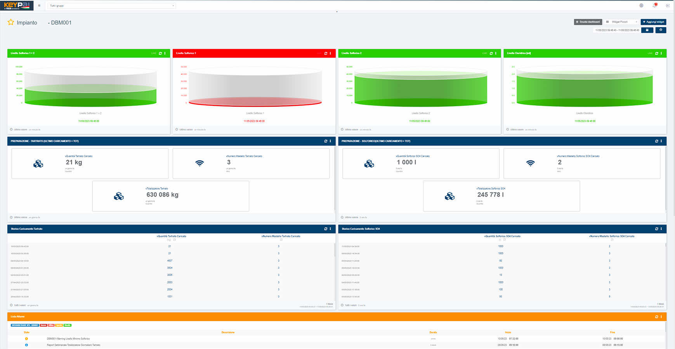Open the calendar date picker button

pyautogui.click(x=647, y=30)
